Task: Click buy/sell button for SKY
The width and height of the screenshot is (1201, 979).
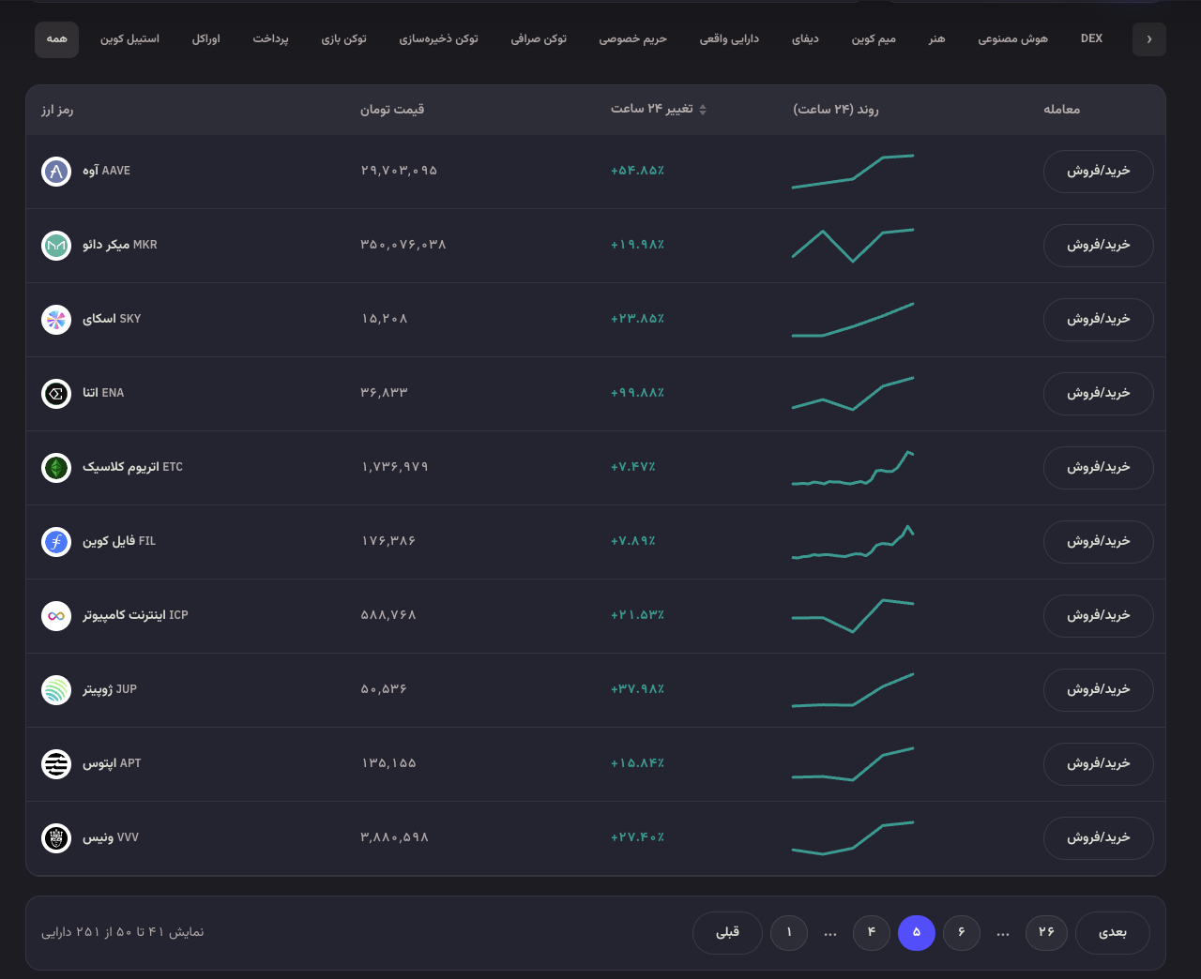Action: [x=1099, y=320]
